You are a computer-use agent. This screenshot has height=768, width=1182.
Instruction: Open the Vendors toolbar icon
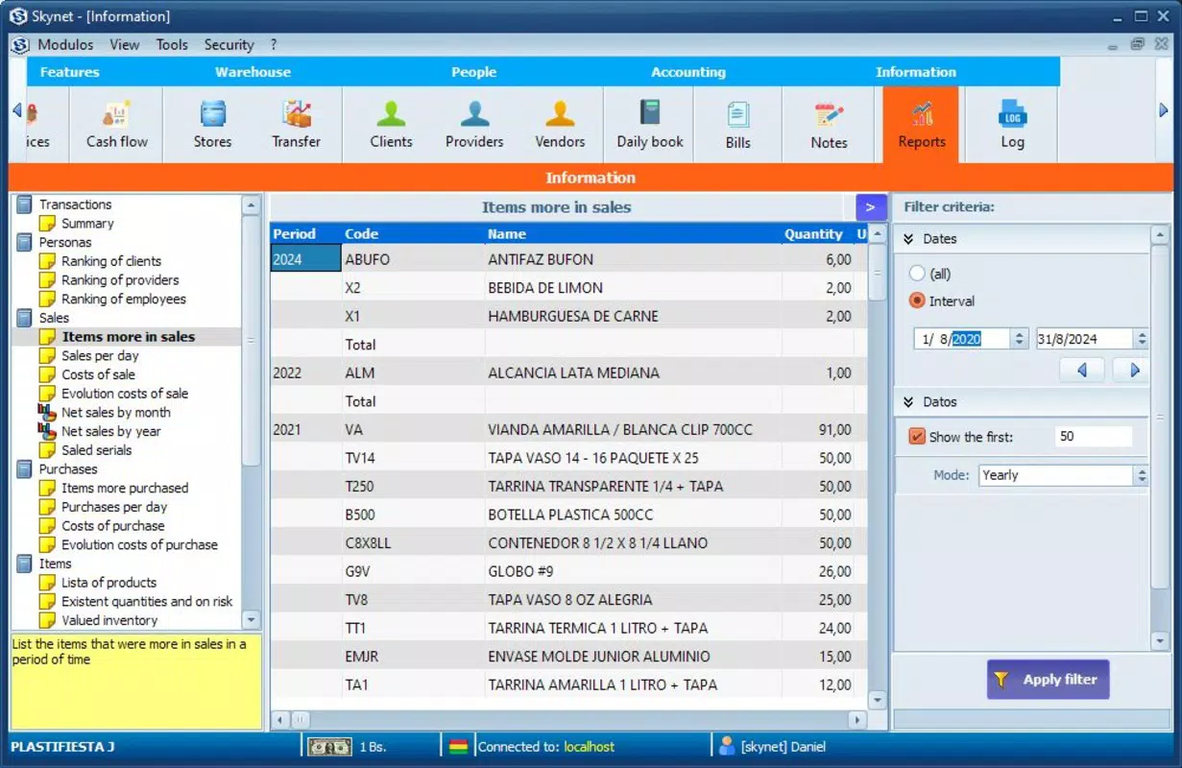pyautogui.click(x=560, y=125)
